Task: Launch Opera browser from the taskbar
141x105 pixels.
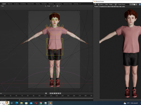Action: (x=36, y=103)
